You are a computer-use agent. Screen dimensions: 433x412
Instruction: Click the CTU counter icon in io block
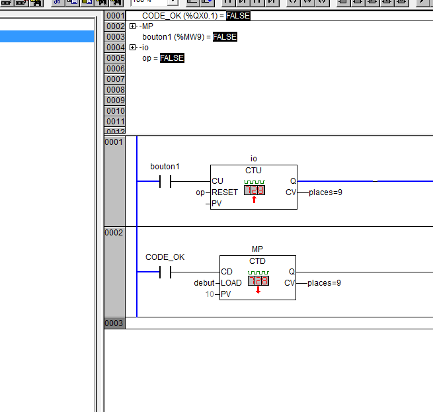(254, 190)
